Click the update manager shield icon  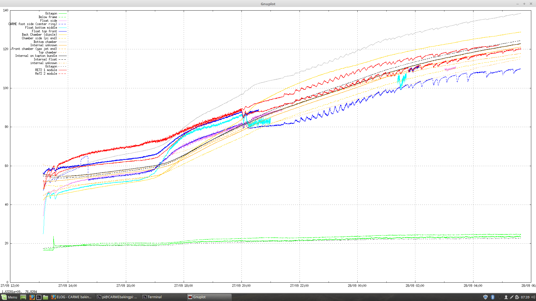click(485, 297)
